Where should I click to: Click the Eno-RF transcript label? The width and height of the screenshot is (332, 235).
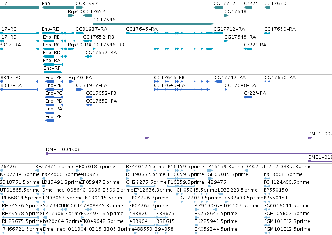52,68
